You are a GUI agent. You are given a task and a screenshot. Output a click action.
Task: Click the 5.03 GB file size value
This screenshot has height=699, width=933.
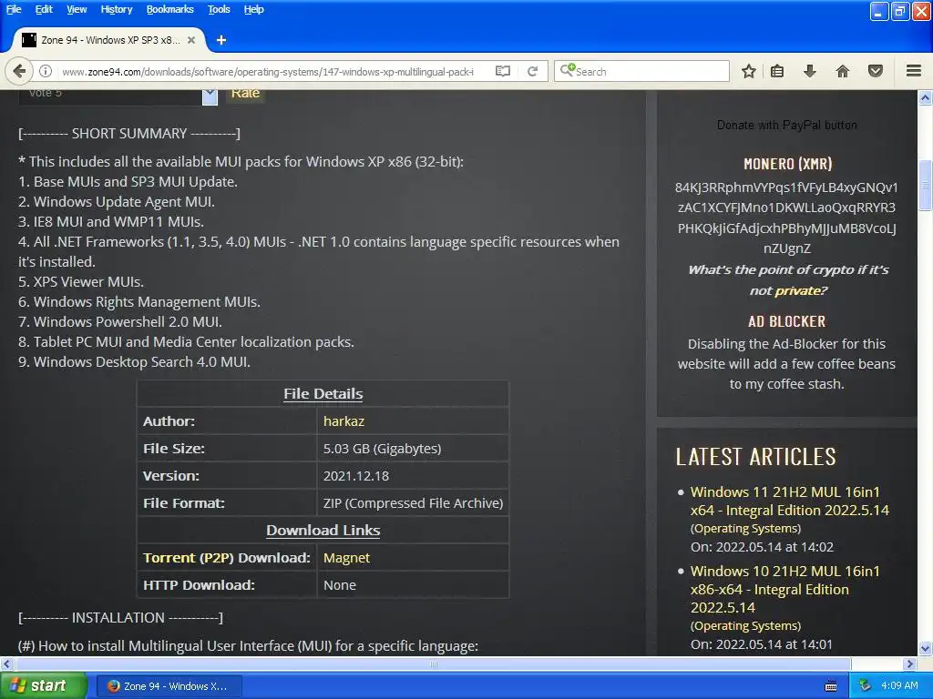pyautogui.click(x=382, y=448)
